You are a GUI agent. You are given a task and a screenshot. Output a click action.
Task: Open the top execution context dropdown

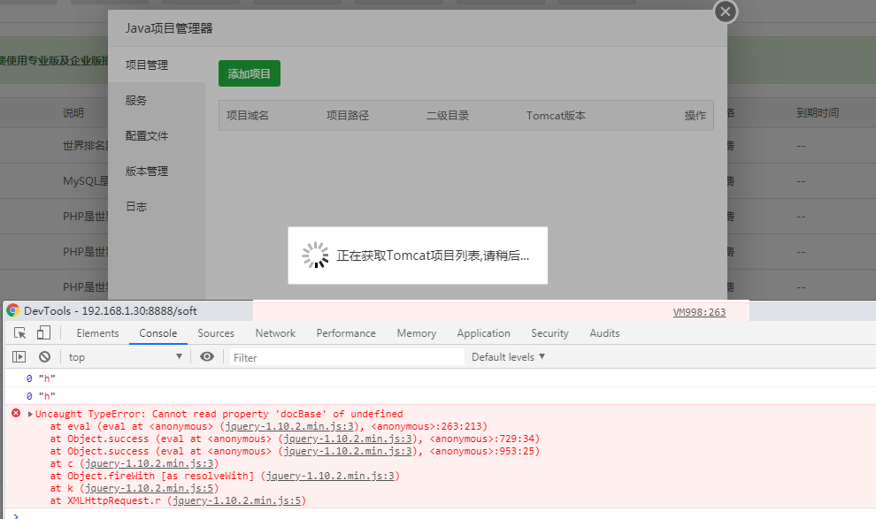(125, 357)
